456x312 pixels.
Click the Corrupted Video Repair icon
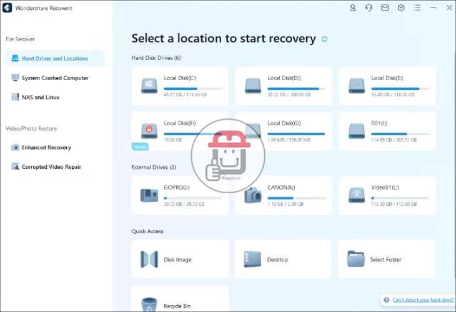point(15,166)
